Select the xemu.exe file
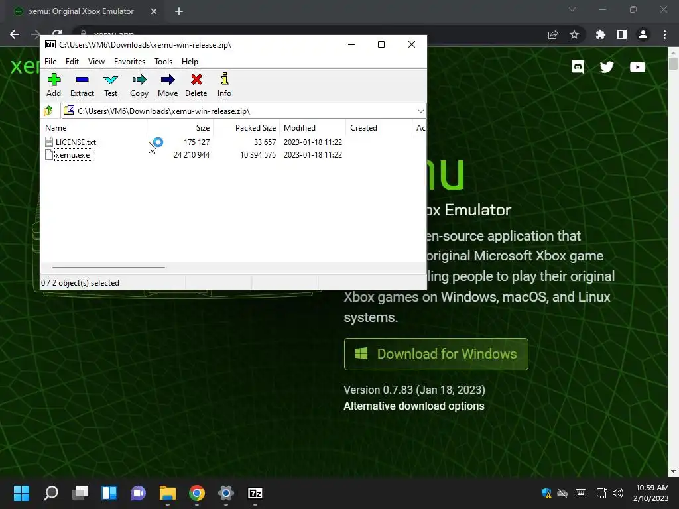 [72, 155]
